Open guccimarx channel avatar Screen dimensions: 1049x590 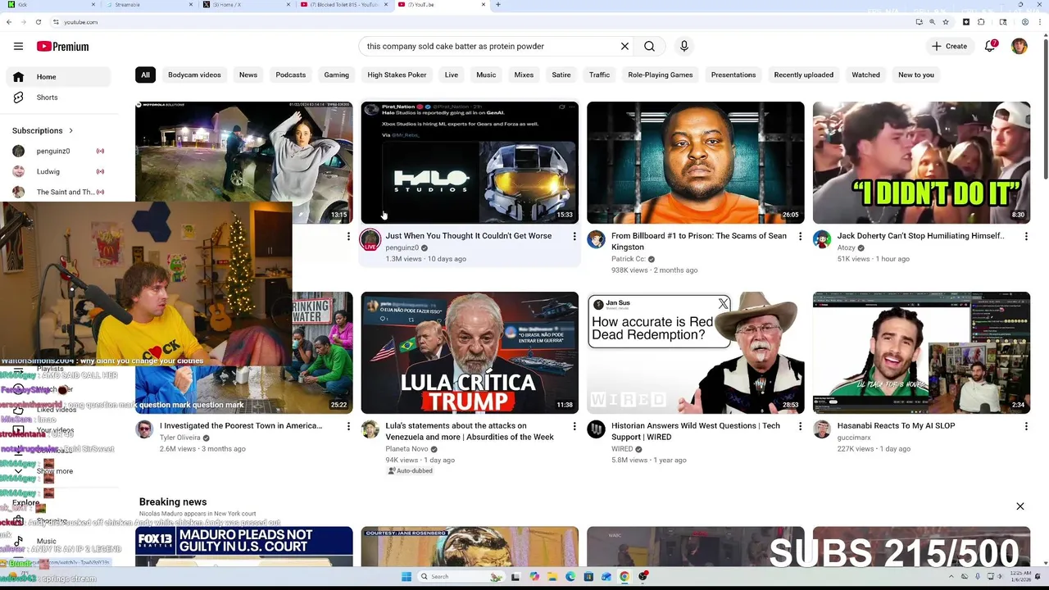click(x=822, y=429)
